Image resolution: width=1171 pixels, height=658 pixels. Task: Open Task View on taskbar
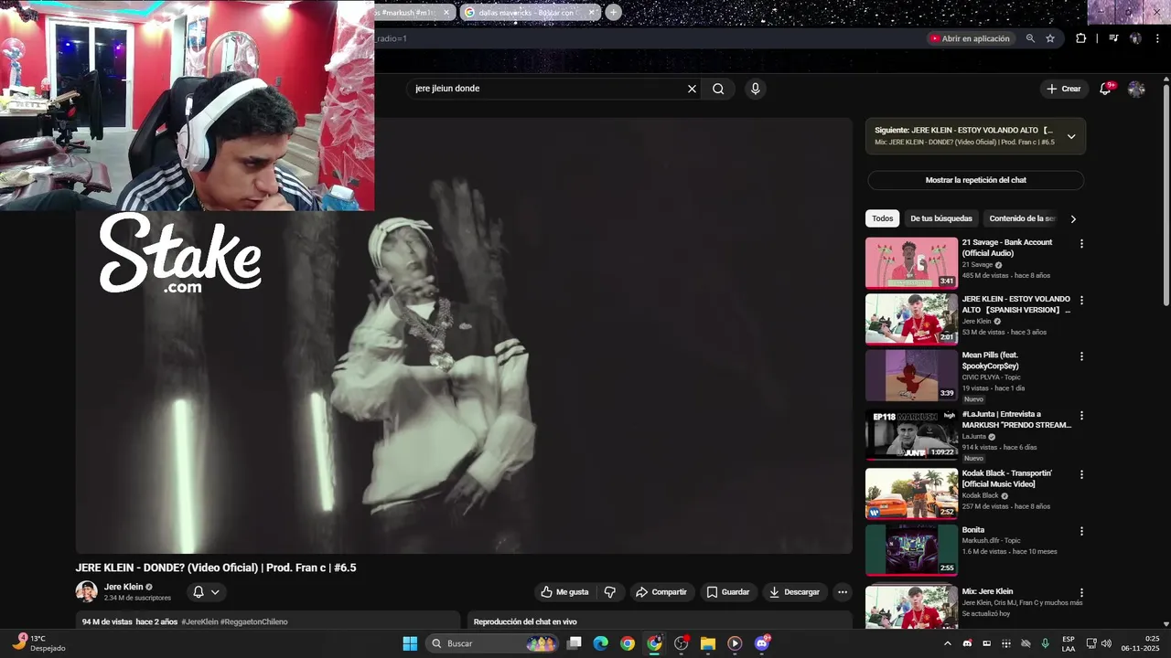coord(574,643)
